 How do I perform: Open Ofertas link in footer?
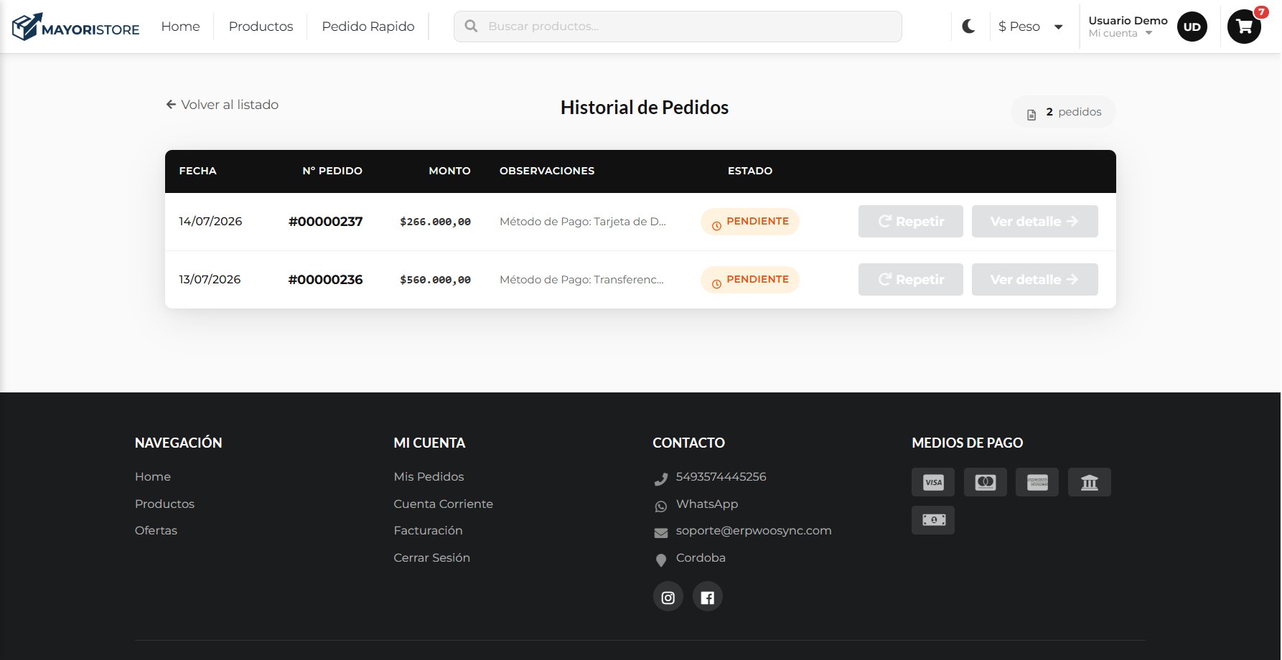coord(156,531)
